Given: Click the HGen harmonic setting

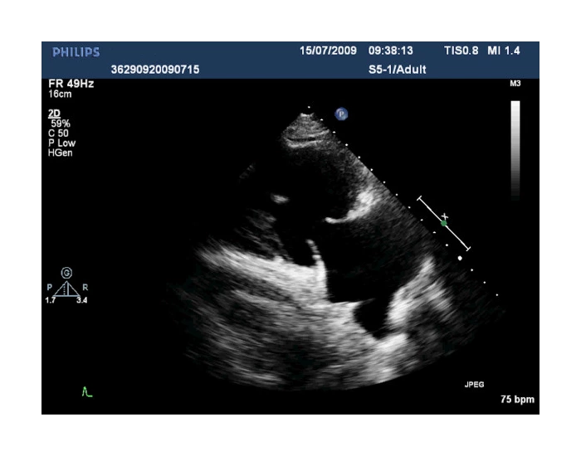Looking at the screenshot, I should pos(60,153).
